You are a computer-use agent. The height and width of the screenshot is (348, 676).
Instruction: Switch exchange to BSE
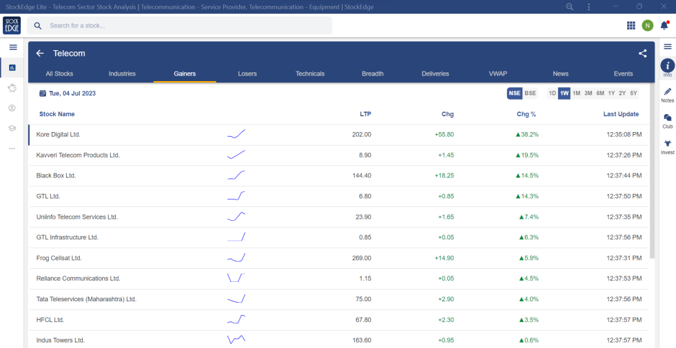coord(530,94)
